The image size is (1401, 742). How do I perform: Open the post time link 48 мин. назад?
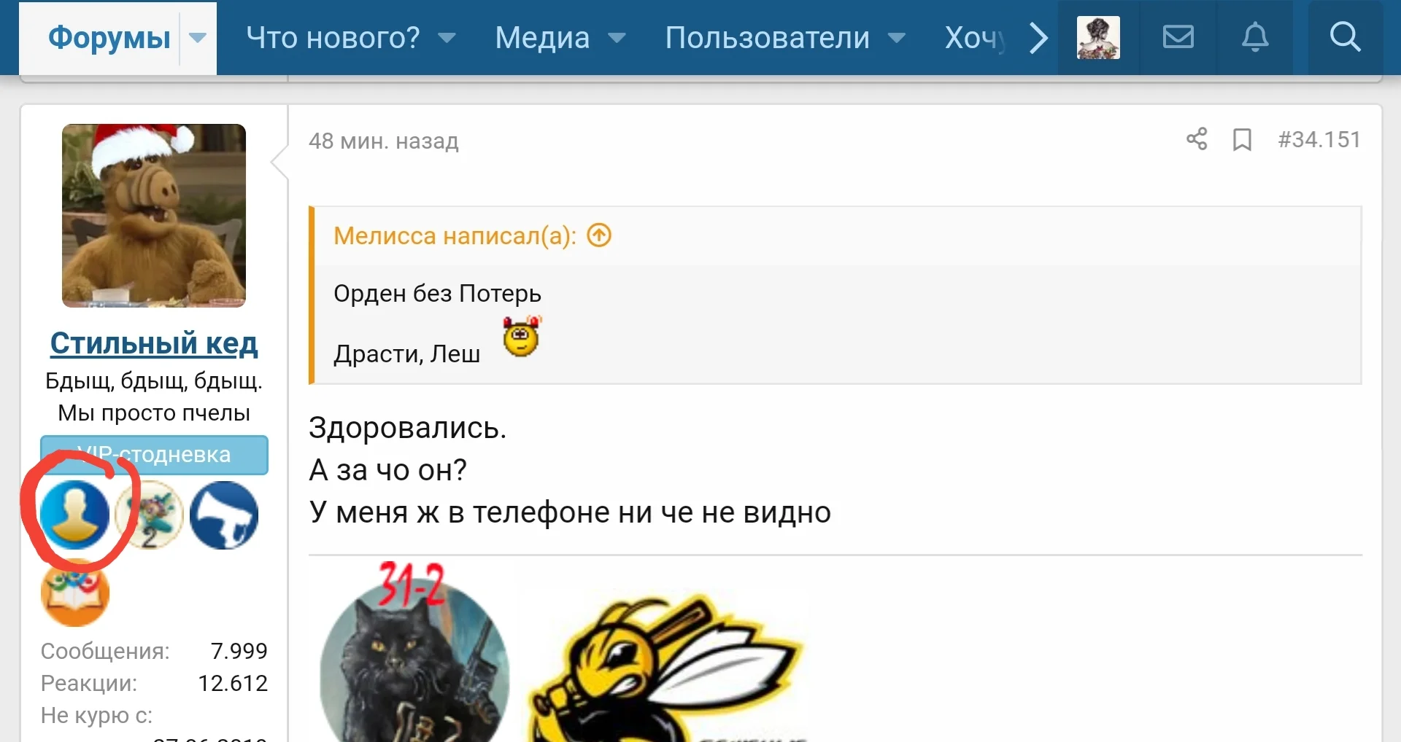click(384, 141)
